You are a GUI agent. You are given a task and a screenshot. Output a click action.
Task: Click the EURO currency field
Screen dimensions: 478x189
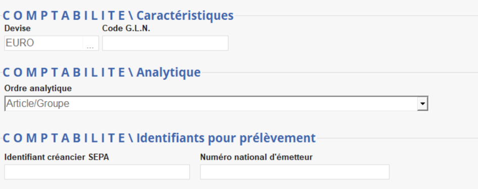coord(43,43)
